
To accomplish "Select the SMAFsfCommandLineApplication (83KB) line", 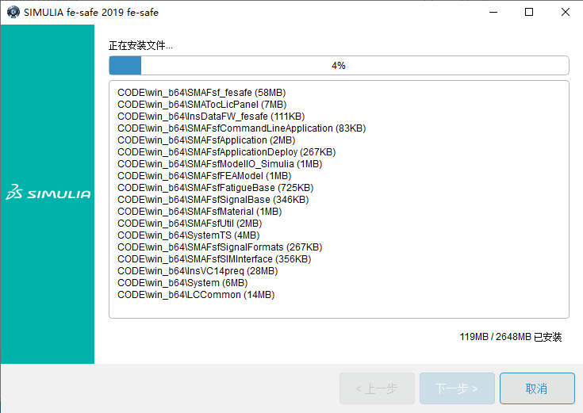I will 242,128.
